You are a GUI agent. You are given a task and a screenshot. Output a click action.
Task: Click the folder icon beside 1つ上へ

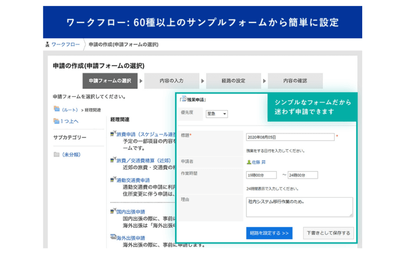[x=56, y=121]
